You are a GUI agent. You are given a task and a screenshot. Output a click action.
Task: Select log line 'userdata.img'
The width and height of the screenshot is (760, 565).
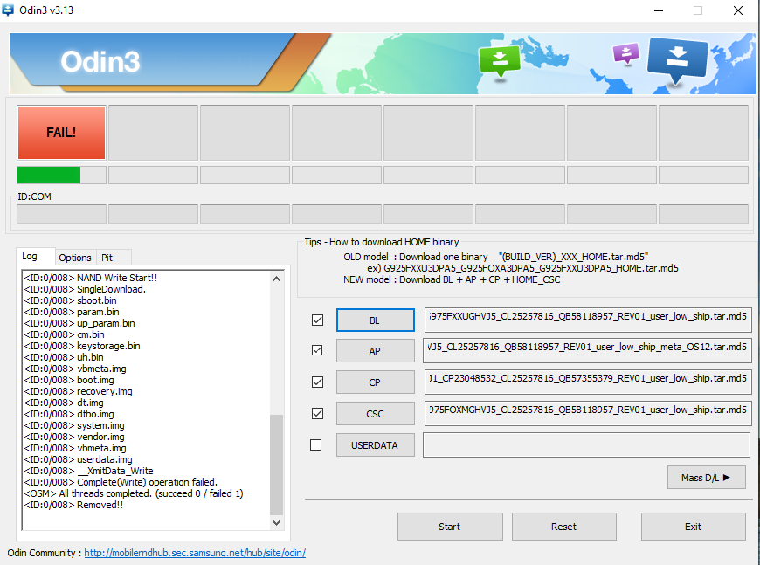(78, 459)
